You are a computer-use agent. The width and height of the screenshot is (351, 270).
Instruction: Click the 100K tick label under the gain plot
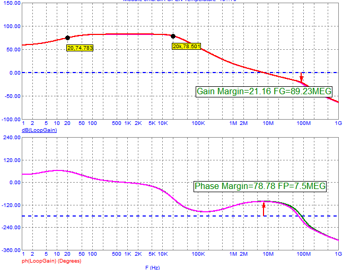coord(198,123)
